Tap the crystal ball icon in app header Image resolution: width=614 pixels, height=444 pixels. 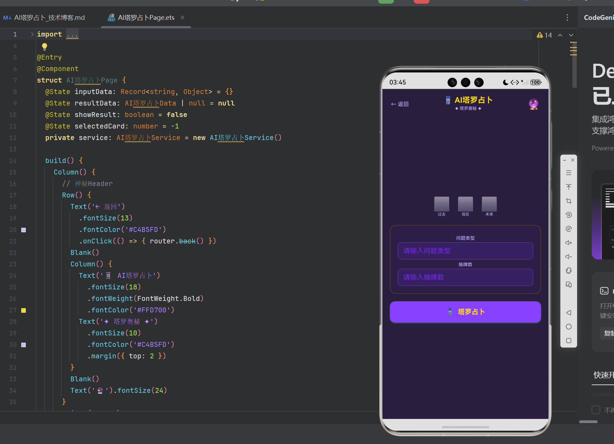(533, 104)
